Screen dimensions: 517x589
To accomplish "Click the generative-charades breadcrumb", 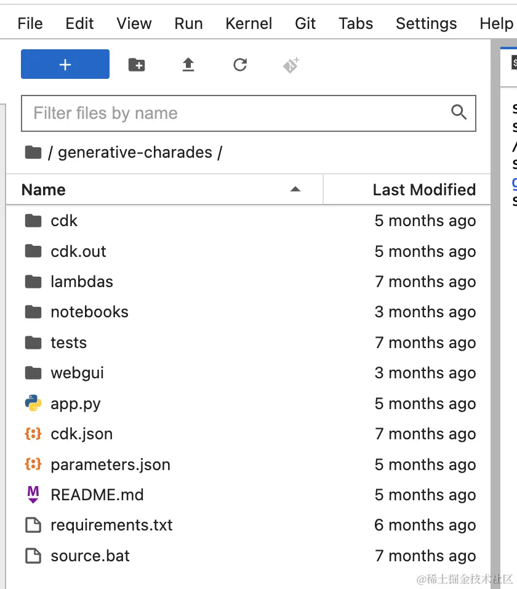I will click(135, 153).
